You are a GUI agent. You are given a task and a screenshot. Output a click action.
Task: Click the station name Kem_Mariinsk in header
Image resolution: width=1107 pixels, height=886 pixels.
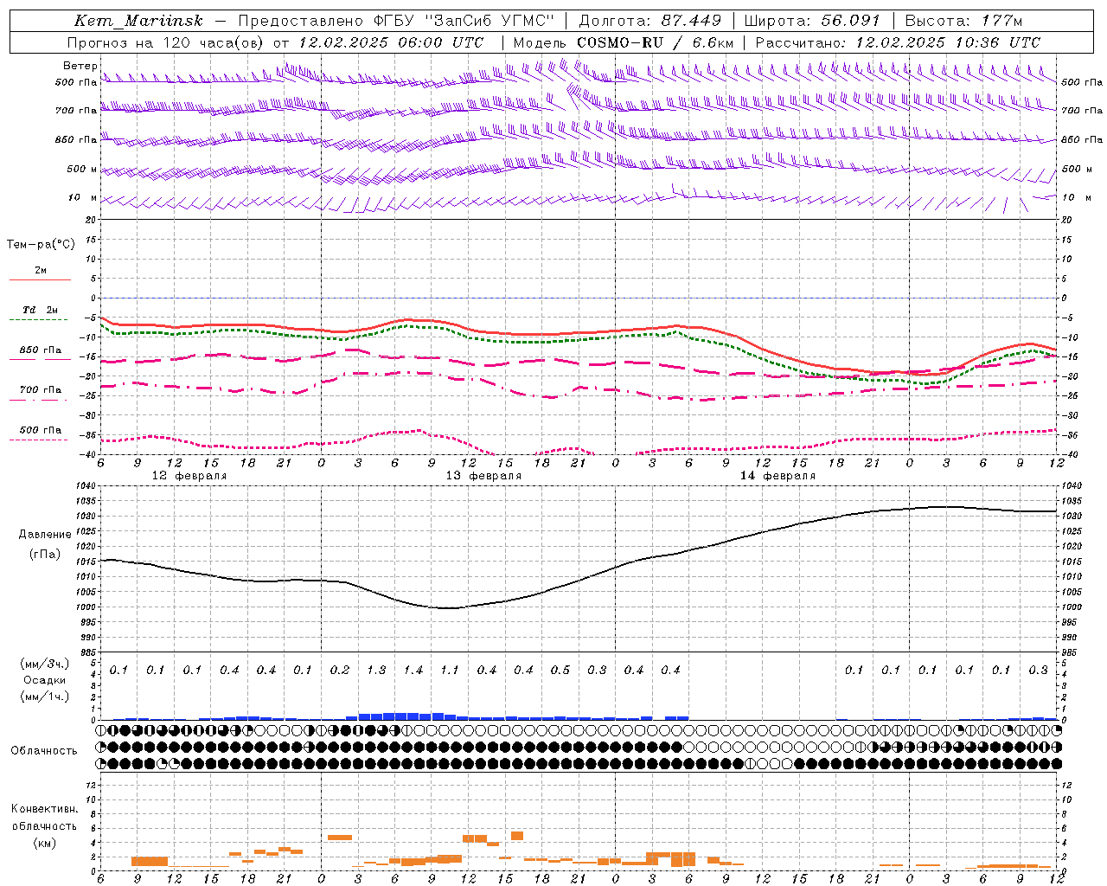click(138, 21)
